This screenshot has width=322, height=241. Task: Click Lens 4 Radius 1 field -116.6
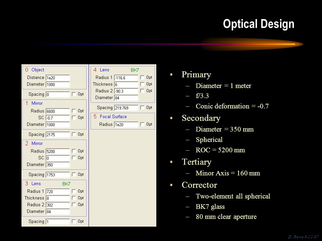coord(126,78)
